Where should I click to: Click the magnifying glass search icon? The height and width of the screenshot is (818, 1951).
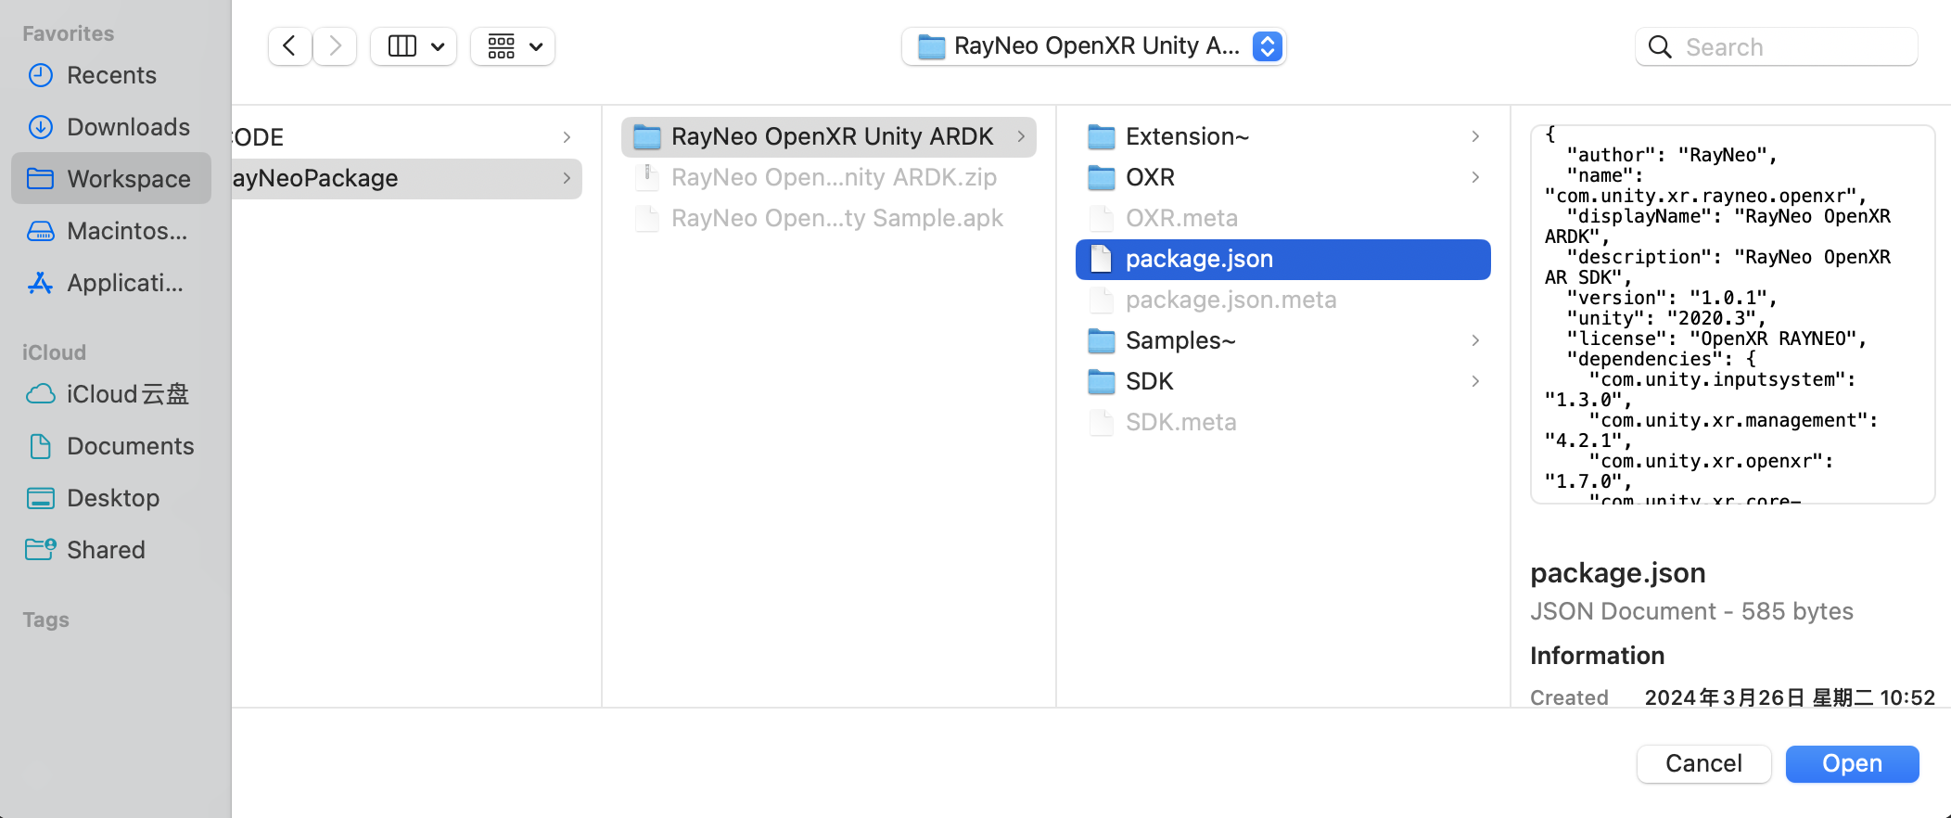point(1660,47)
